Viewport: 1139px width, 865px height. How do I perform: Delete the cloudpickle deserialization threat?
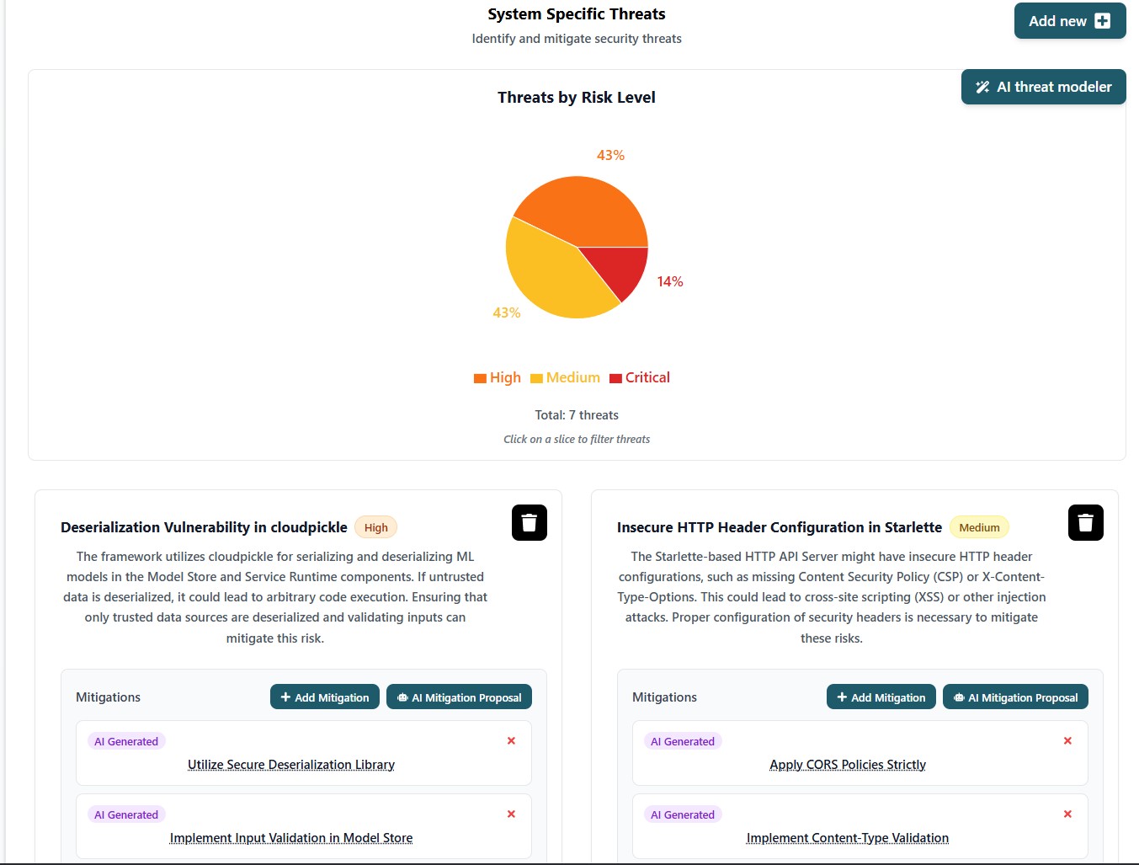529,522
